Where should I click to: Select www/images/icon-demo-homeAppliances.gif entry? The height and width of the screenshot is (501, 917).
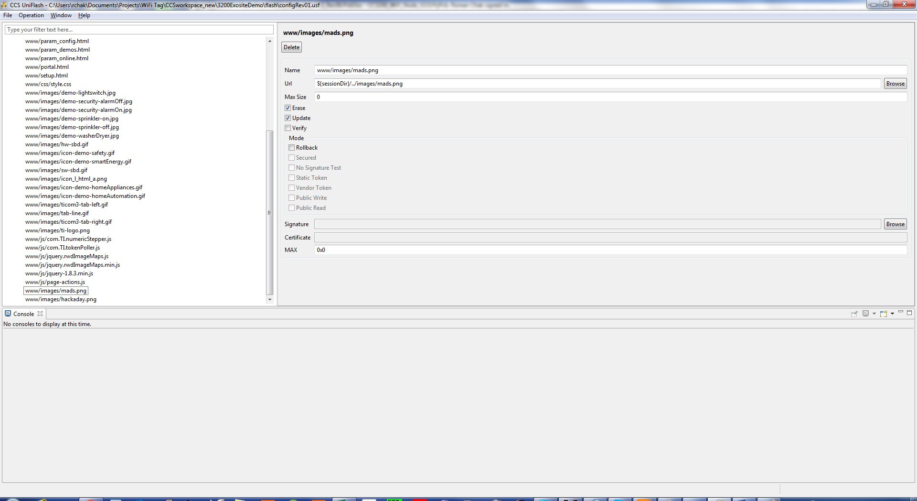[x=84, y=187]
